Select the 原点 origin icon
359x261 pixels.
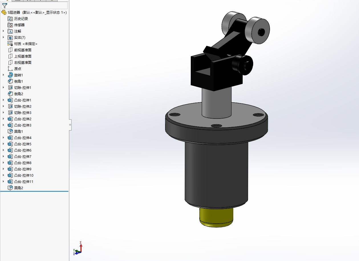10,69
